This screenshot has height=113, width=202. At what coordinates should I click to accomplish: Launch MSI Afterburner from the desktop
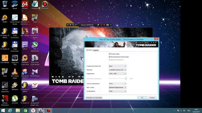click(35, 46)
